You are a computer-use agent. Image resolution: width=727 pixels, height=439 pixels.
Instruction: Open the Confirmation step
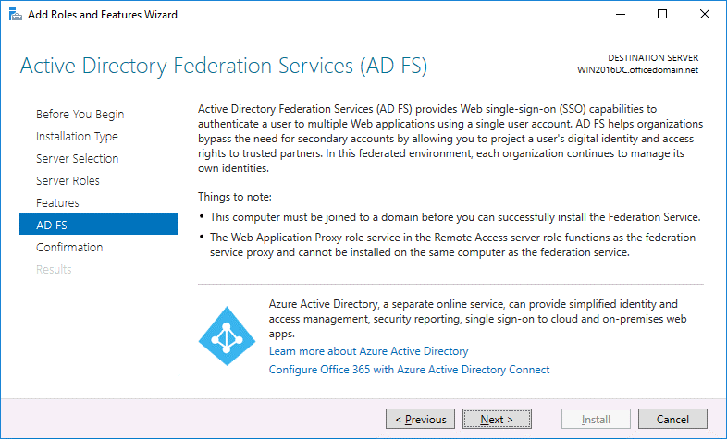pos(69,248)
